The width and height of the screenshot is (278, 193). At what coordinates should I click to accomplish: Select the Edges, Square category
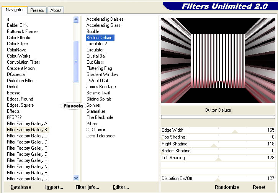20,105
